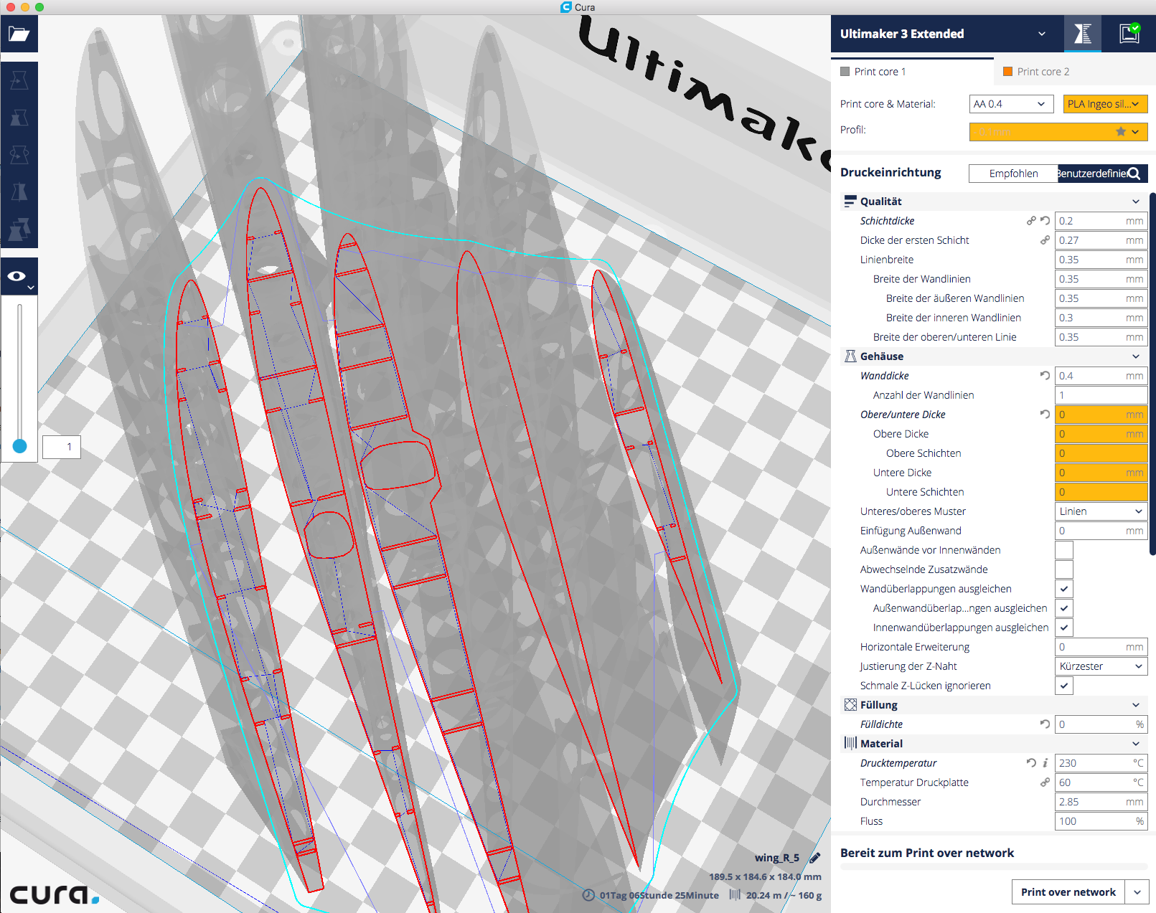Click the settings search magnifier icon

coord(1134,174)
